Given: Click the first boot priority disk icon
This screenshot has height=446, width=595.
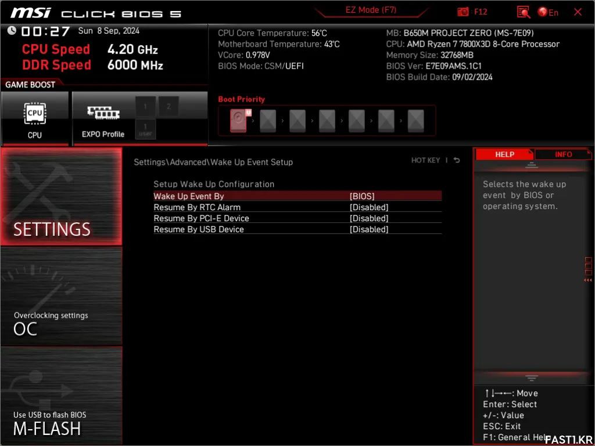Looking at the screenshot, I should point(240,120).
